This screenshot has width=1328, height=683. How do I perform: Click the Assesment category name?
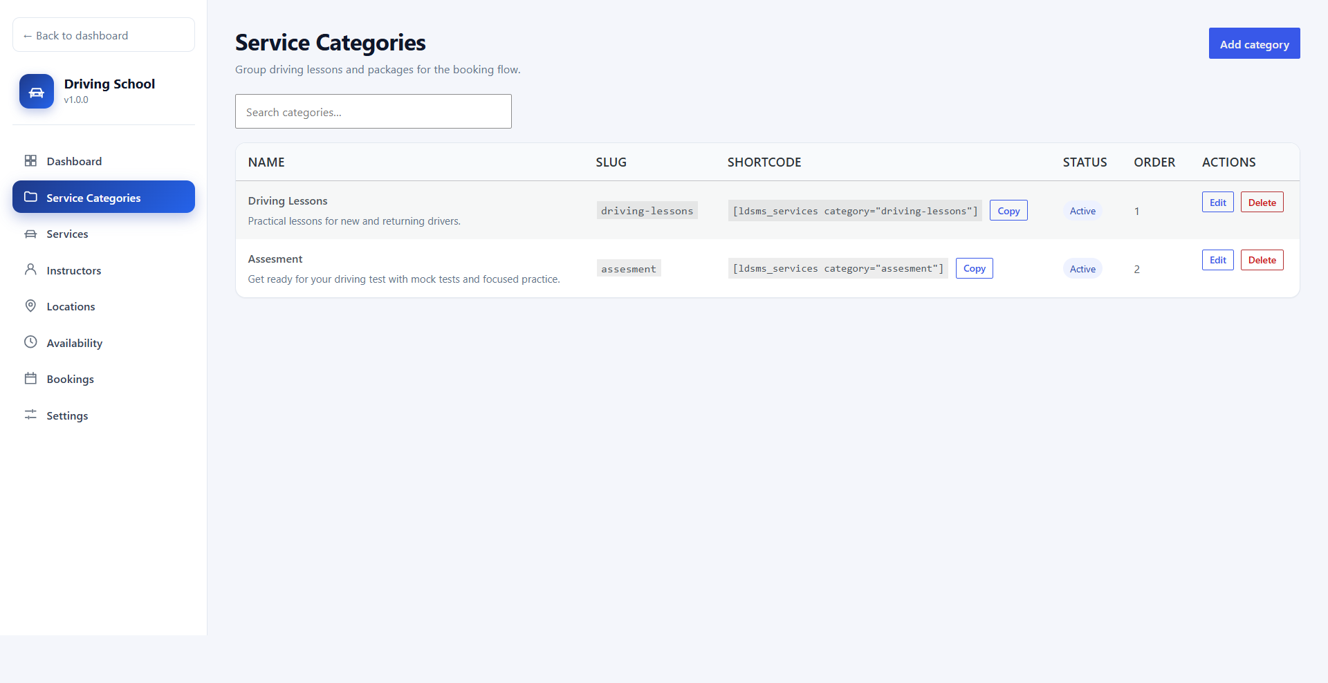pos(275,259)
